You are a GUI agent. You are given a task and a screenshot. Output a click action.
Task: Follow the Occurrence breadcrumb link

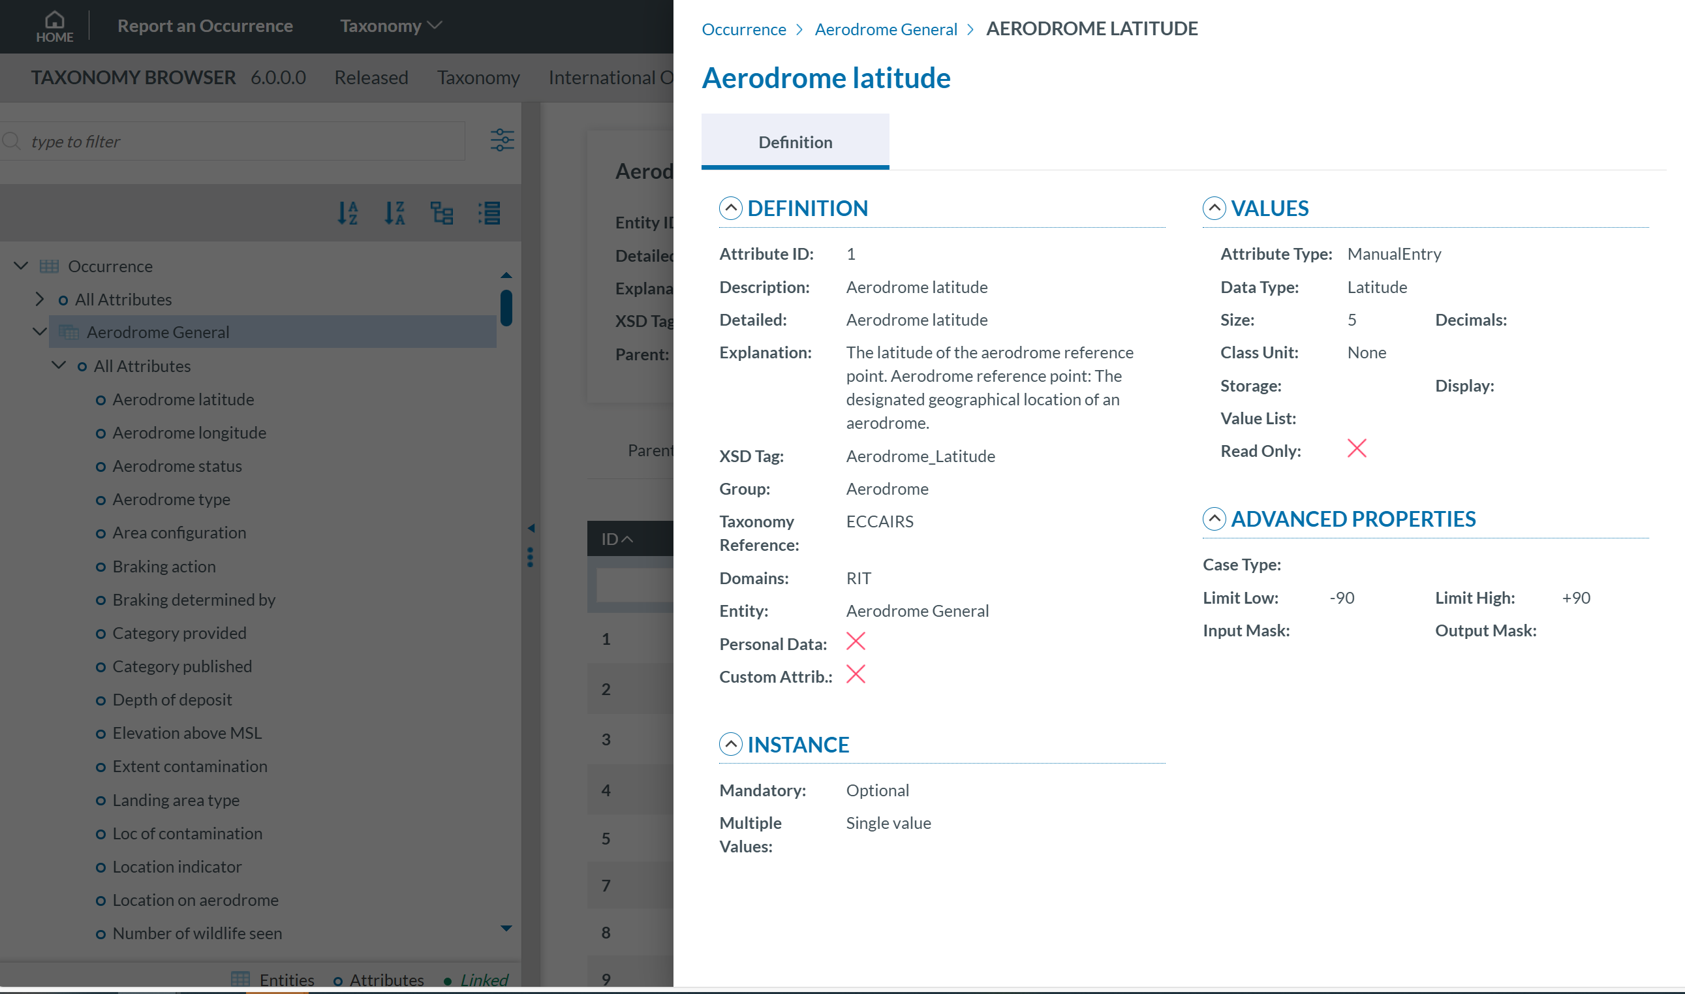pyautogui.click(x=743, y=29)
